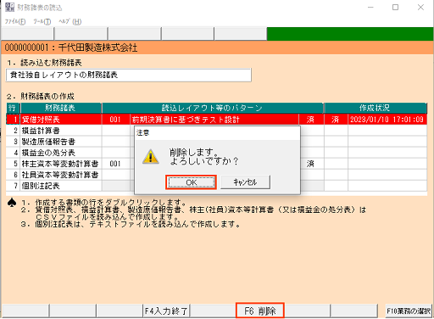Click F10業務の選択 button
Image resolution: width=434 pixels, height=319 pixels.
point(409,311)
